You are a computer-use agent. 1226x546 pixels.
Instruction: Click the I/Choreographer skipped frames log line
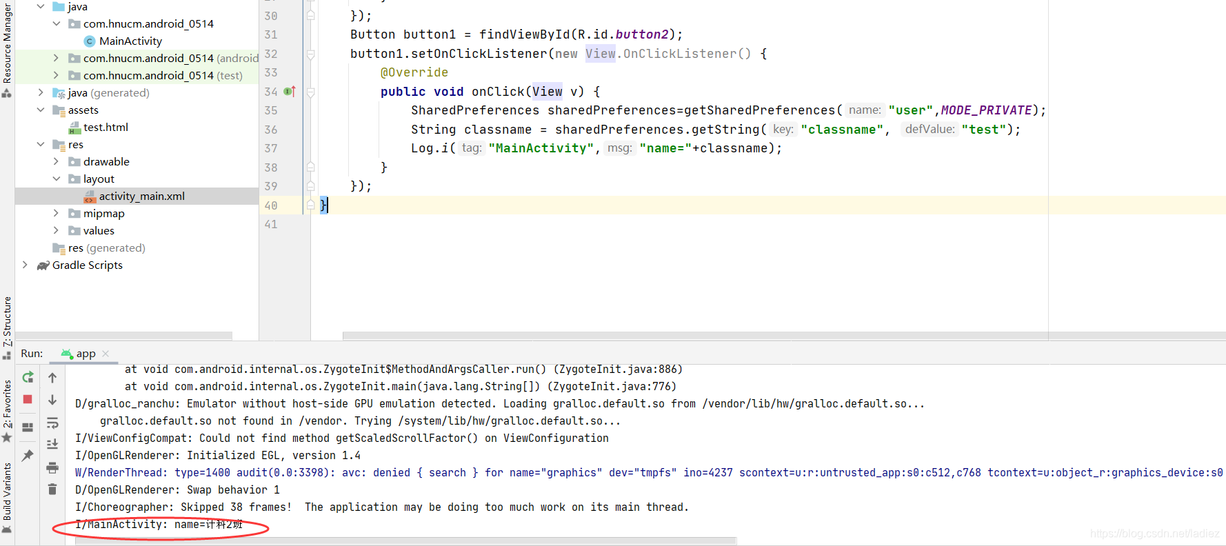[382, 507]
